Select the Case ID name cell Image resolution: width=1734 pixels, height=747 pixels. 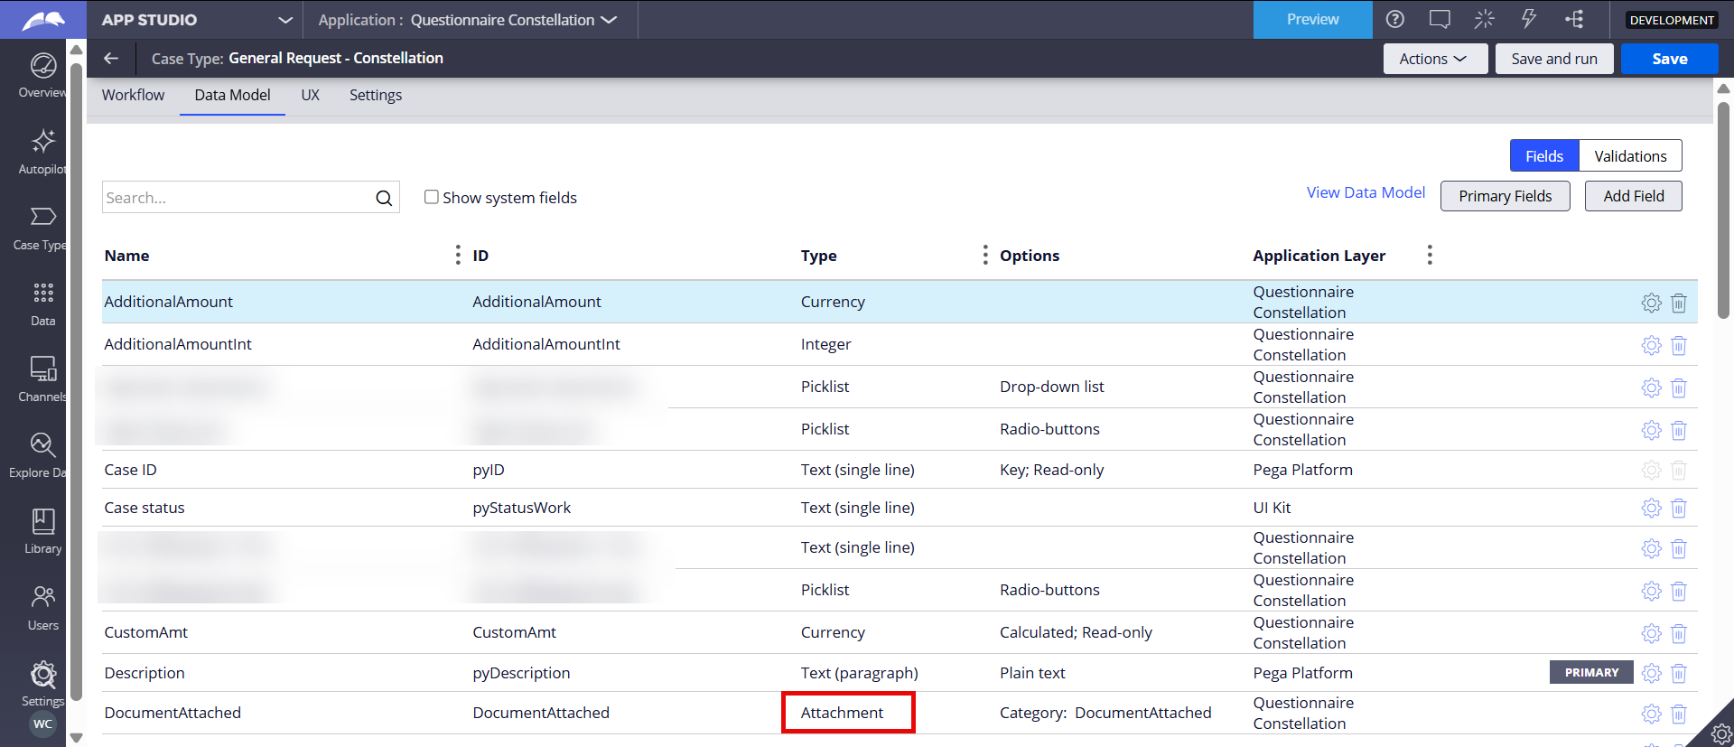pyautogui.click(x=130, y=470)
